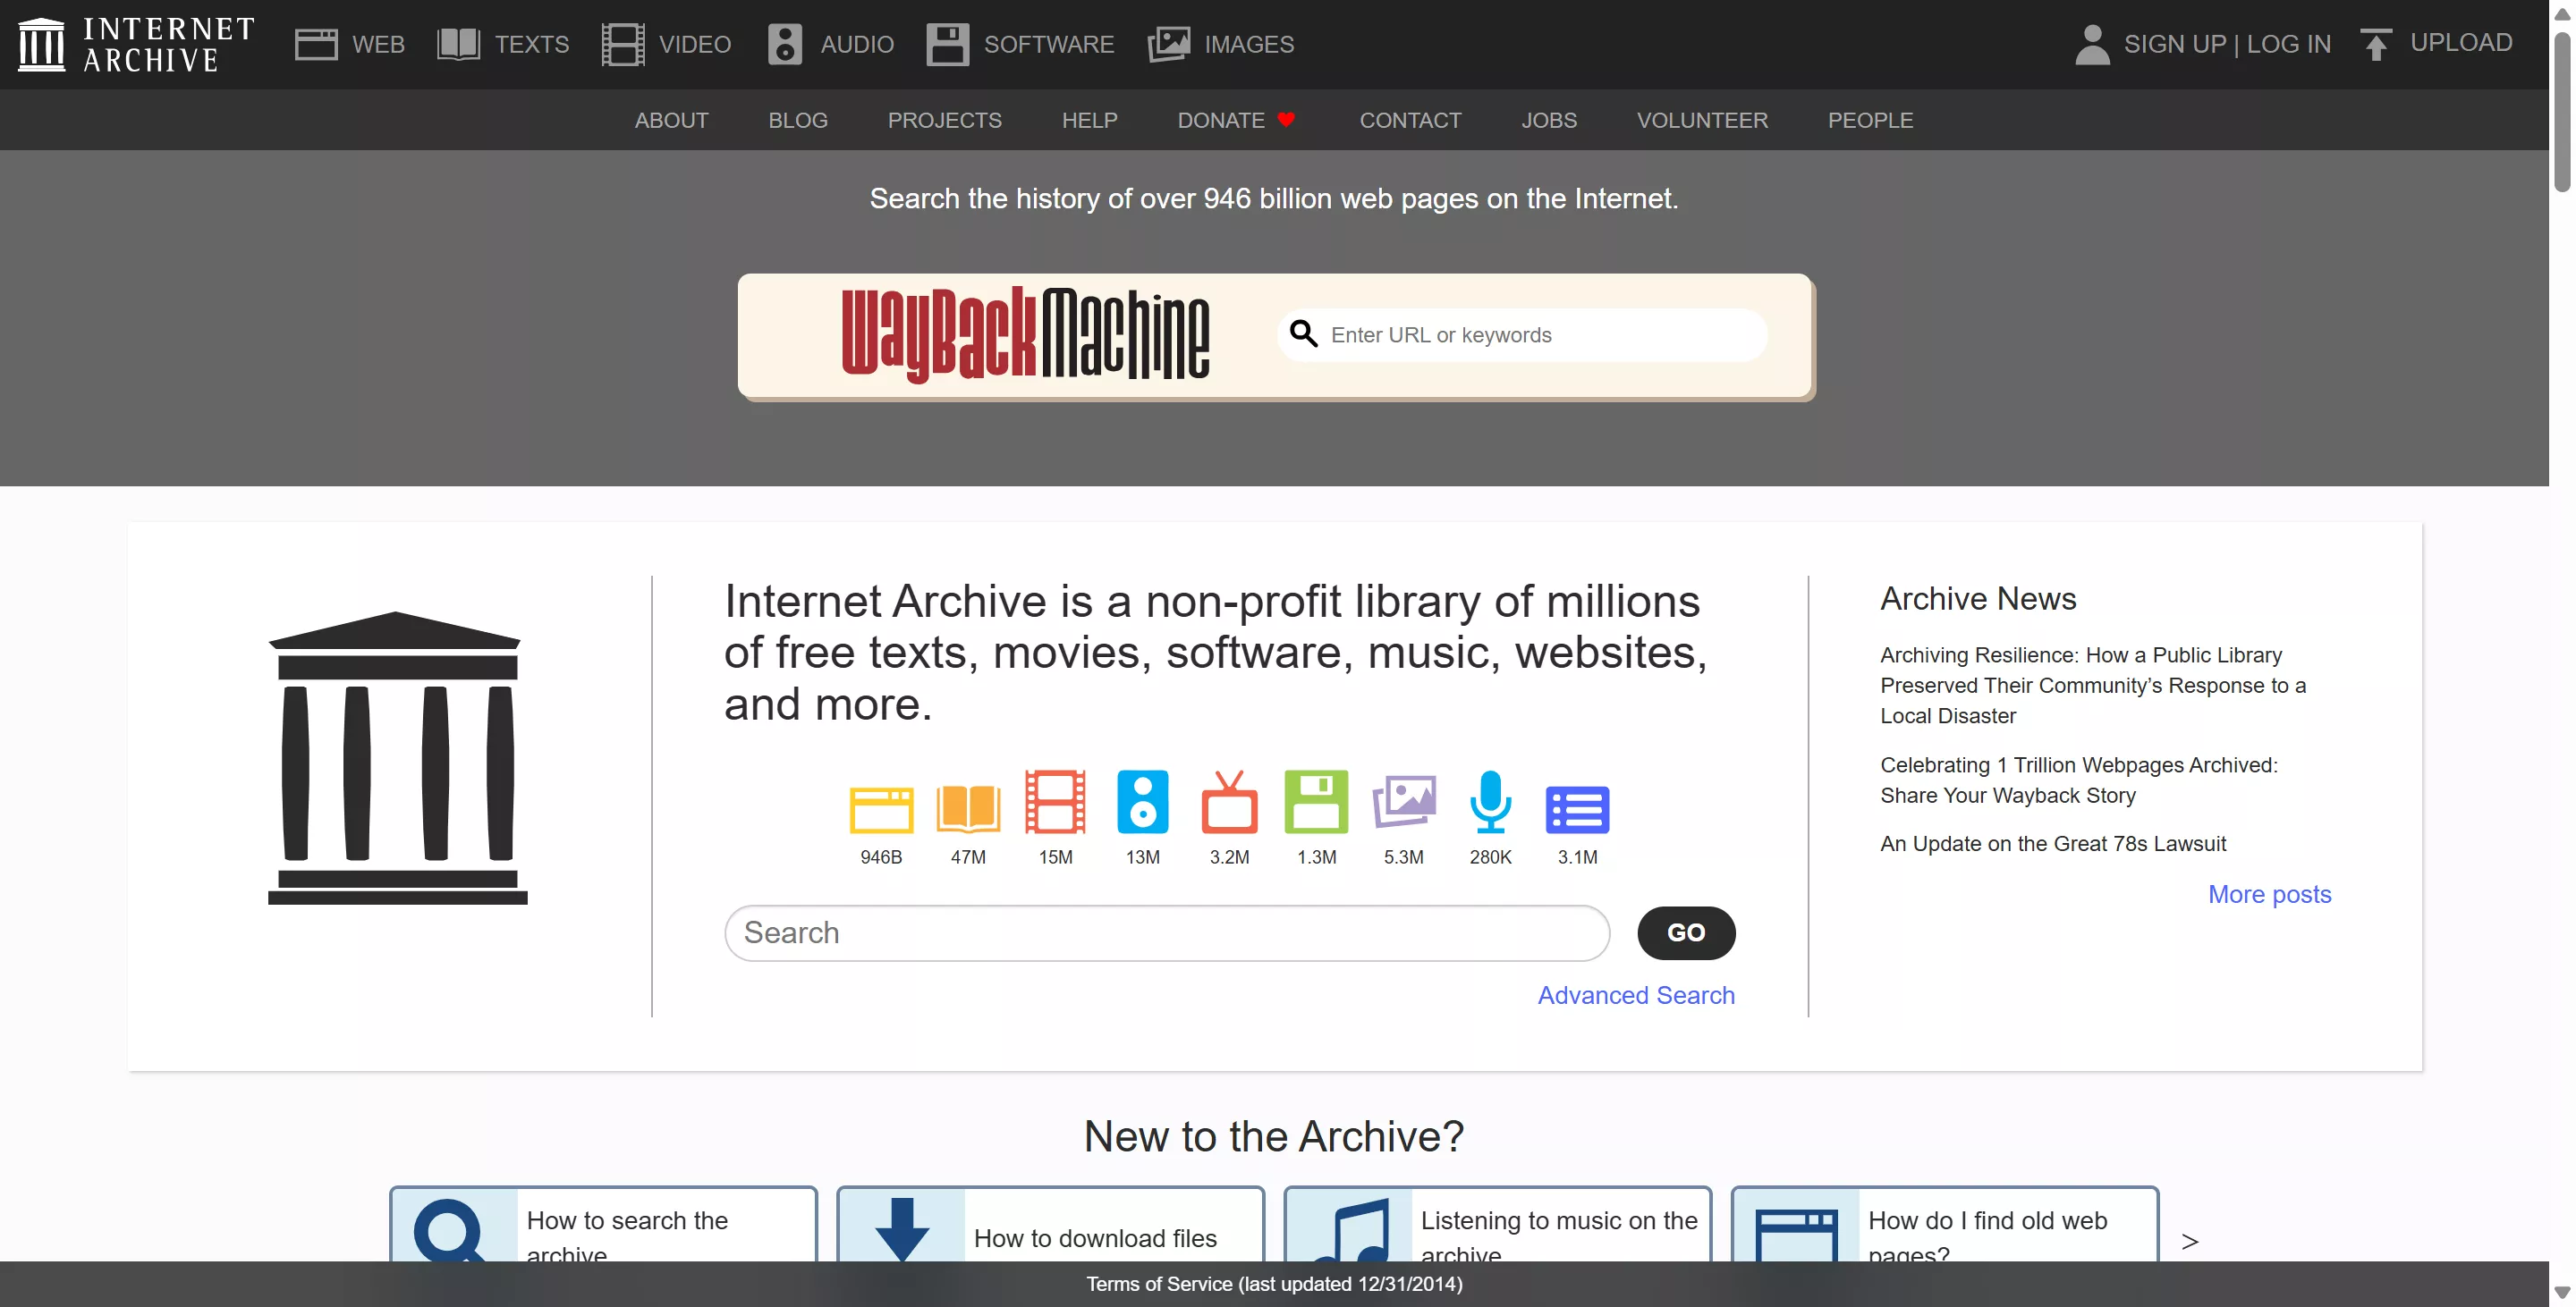Image resolution: width=2576 pixels, height=1307 pixels.
Task: Click the VIDEO film reel icon
Action: 622,44
